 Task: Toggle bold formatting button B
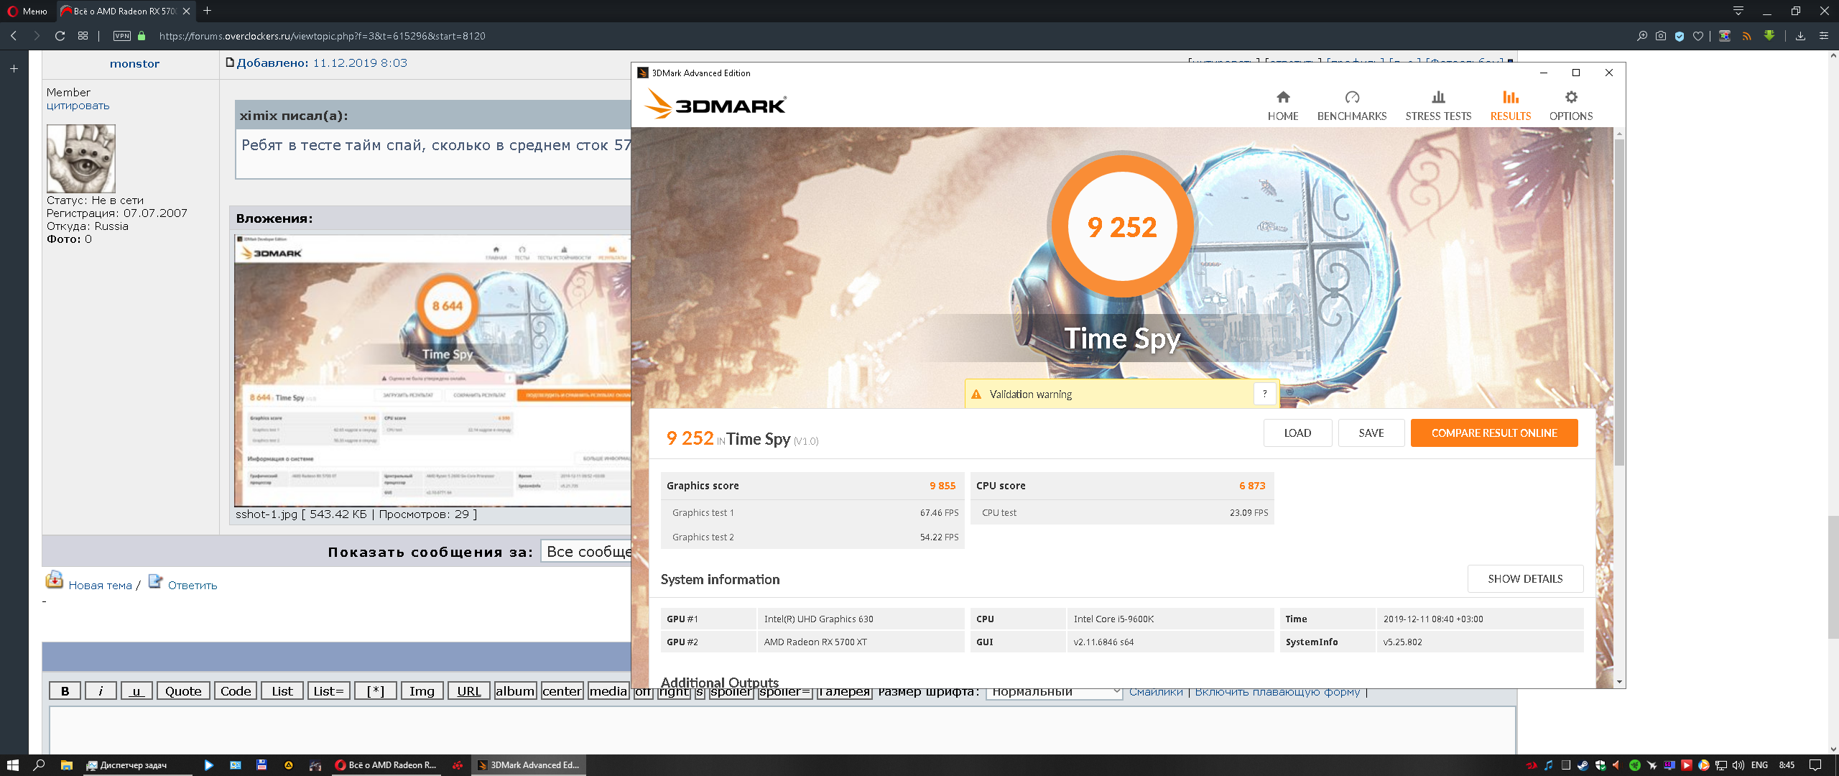coord(65,691)
